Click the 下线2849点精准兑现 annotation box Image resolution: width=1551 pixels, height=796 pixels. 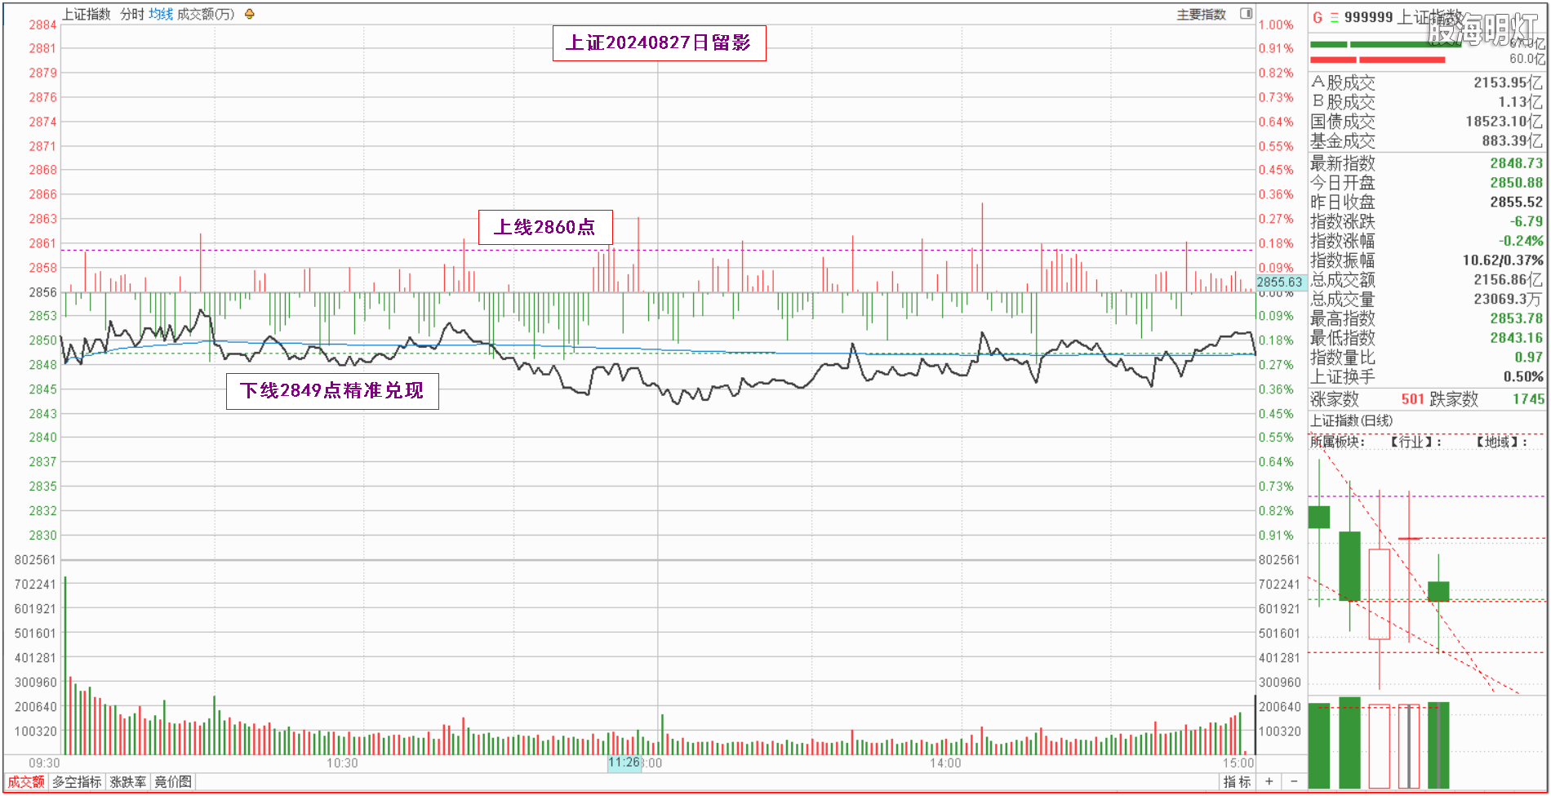coord(332,391)
